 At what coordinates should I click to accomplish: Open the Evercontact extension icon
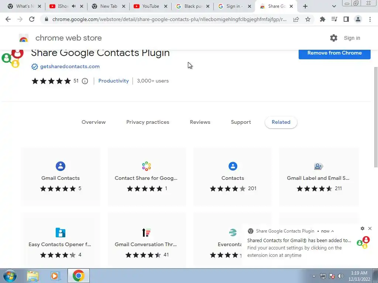click(x=233, y=233)
